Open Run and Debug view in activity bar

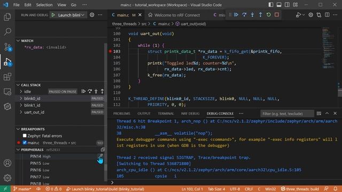click(x=7, y=62)
